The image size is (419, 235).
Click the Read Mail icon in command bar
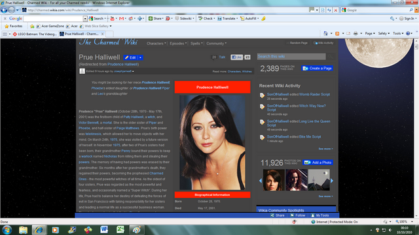tap(348, 33)
